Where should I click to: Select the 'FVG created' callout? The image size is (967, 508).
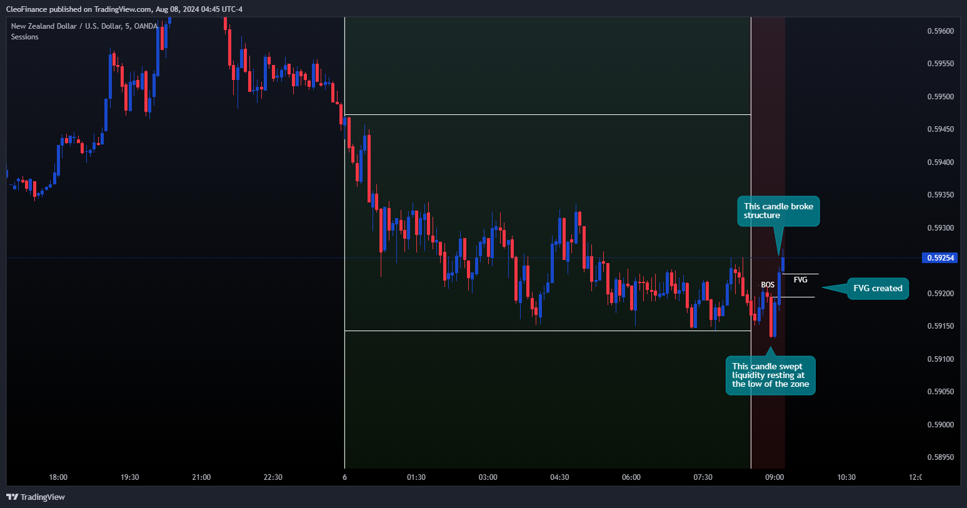(x=878, y=288)
